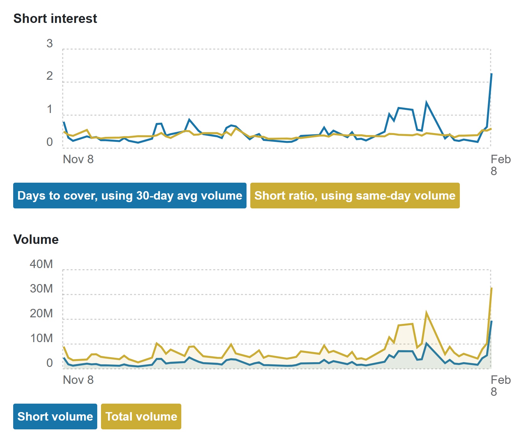
Task: Click the 2 y-axis label on Short interest
Action: (x=50, y=76)
